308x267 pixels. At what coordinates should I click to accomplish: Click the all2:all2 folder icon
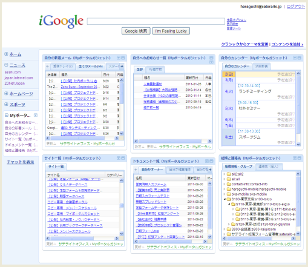point(229,174)
